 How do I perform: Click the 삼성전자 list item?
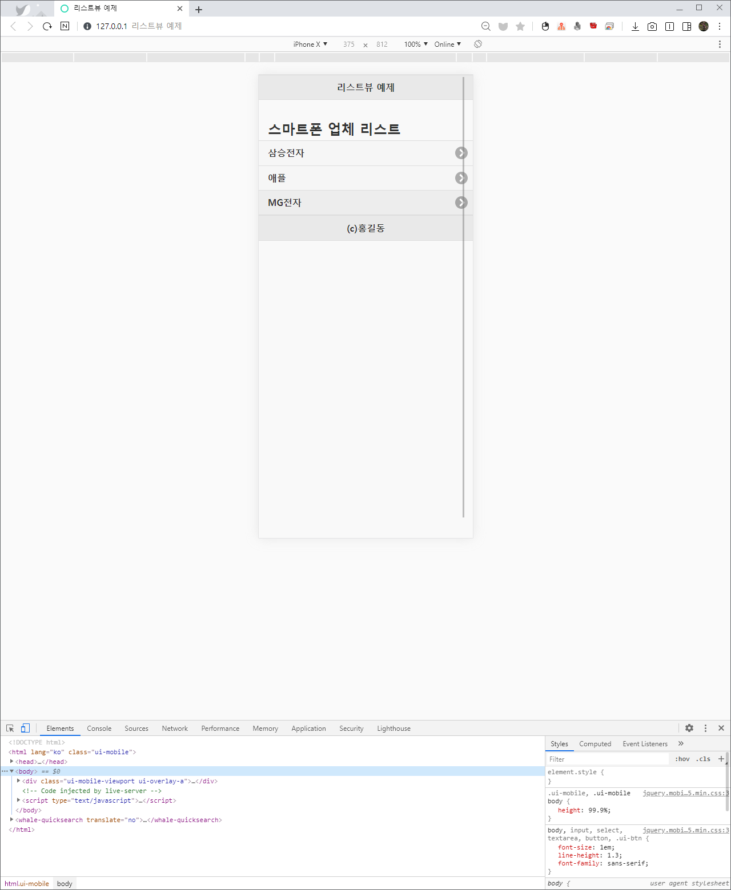coord(365,153)
